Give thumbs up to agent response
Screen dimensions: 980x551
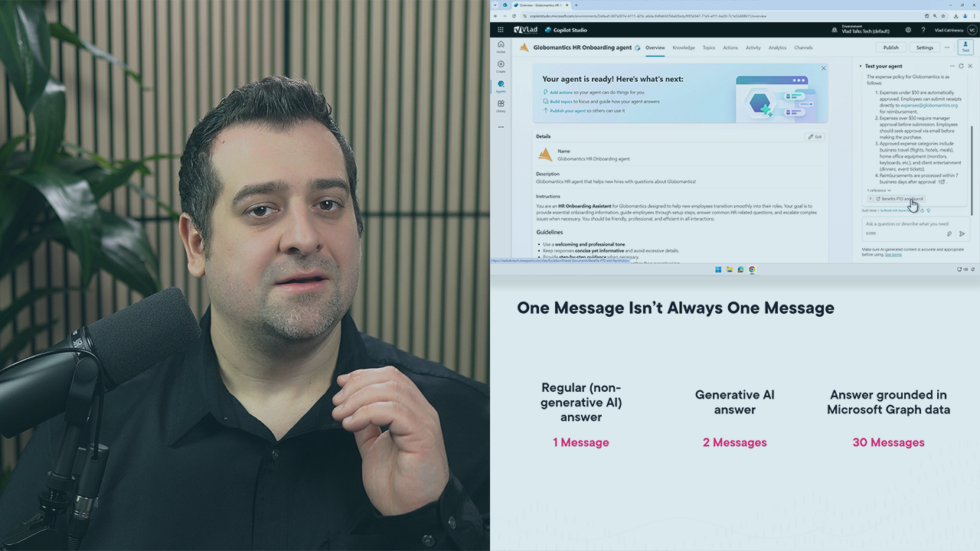(922, 210)
